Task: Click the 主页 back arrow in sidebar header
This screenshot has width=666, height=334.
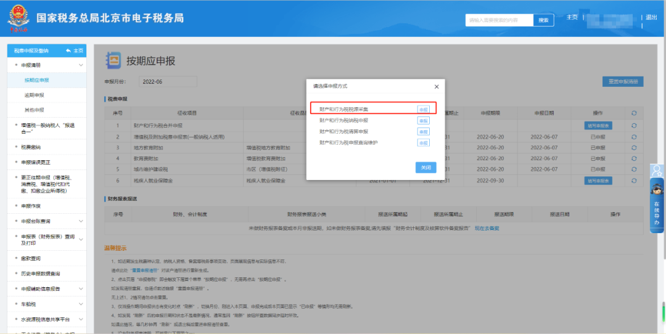Action: (x=75, y=51)
